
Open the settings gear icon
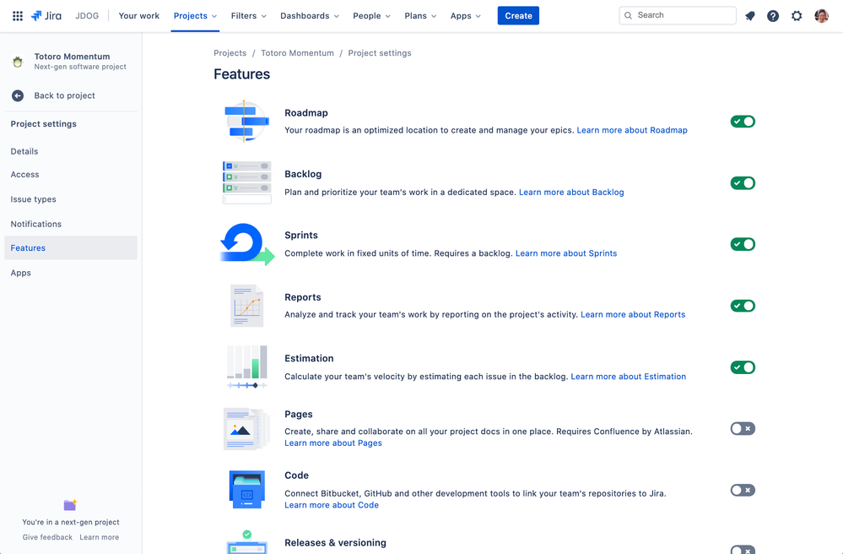[x=797, y=15]
